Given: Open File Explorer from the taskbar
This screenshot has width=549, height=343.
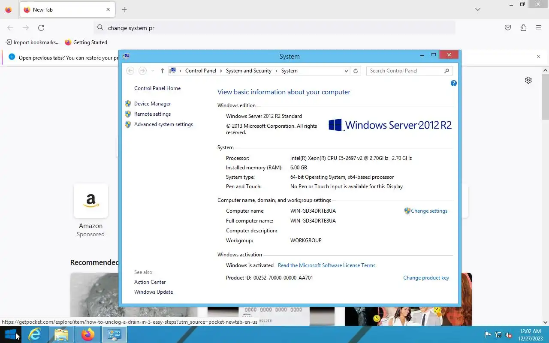Looking at the screenshot, I should tap(61, 334).
